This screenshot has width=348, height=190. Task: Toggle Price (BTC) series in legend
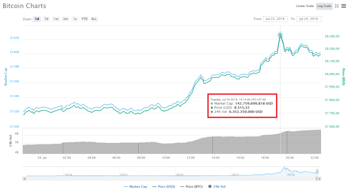pos(191,186)
